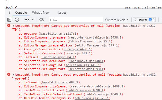Open the tableView.mjs:1049:1 link
This screenshot has width=162, height=100.
[x=103, y=94]
